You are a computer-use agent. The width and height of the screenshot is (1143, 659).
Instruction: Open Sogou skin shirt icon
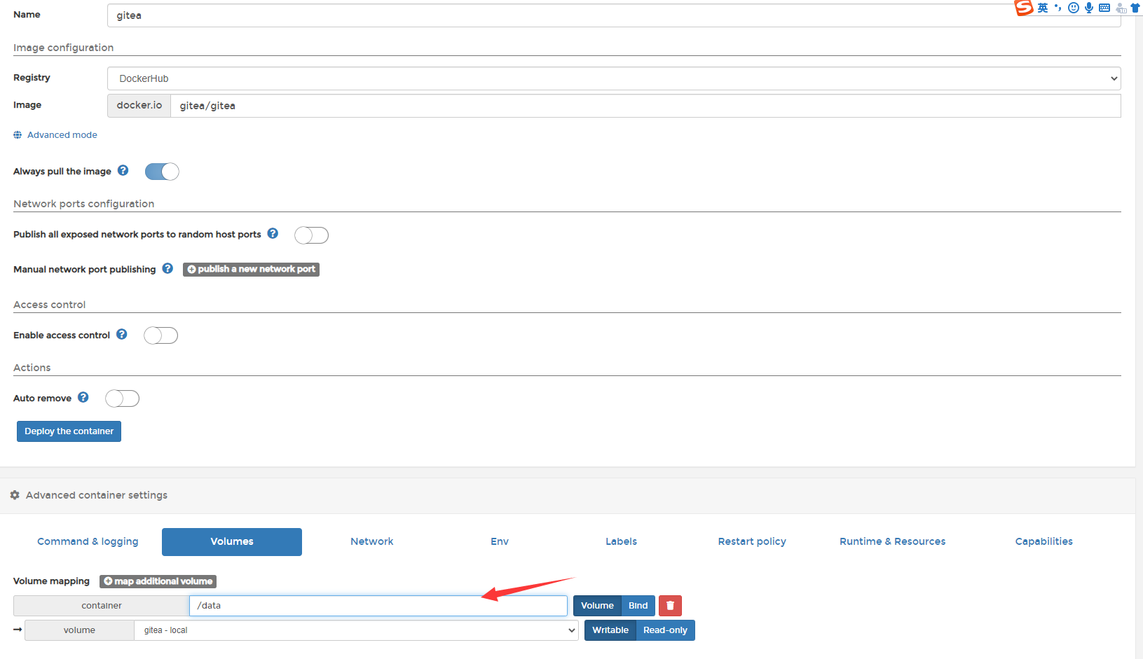coord(1135,8)
